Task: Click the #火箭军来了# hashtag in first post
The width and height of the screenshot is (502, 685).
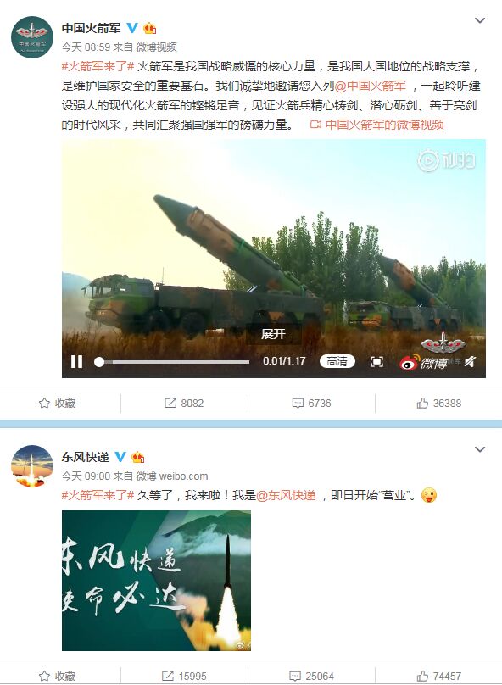Action: pyautogui.click(x=98, y=66)
